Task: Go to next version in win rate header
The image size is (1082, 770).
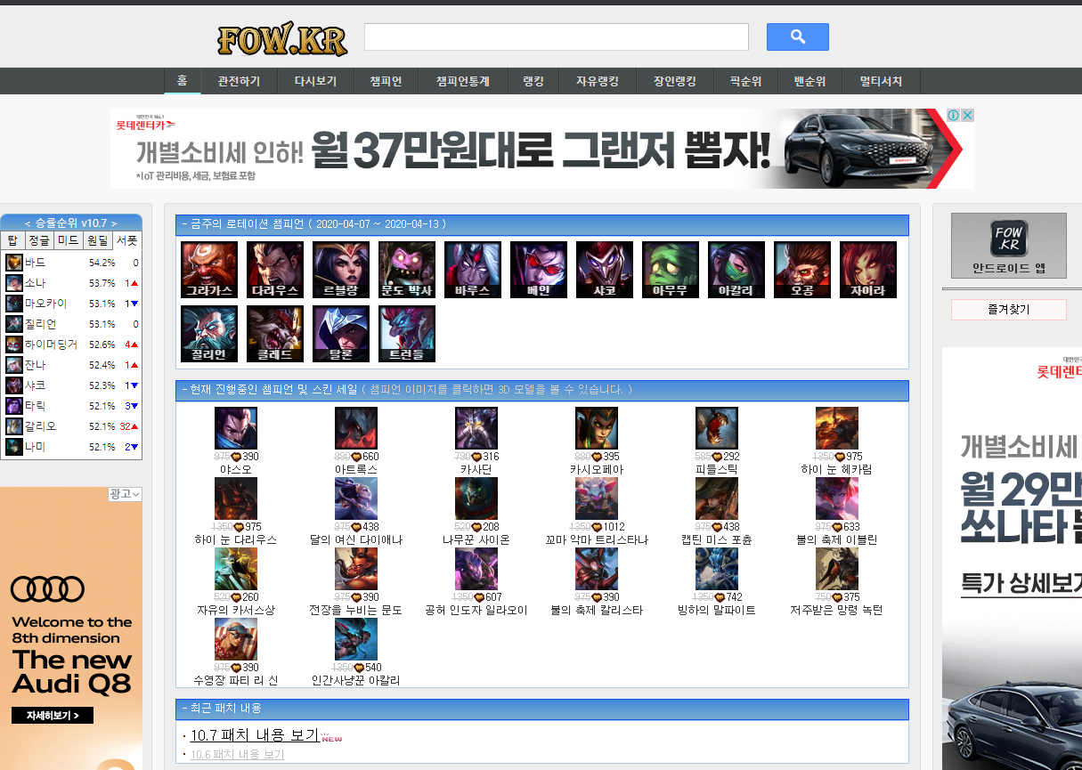Action: tap(114, 223)
